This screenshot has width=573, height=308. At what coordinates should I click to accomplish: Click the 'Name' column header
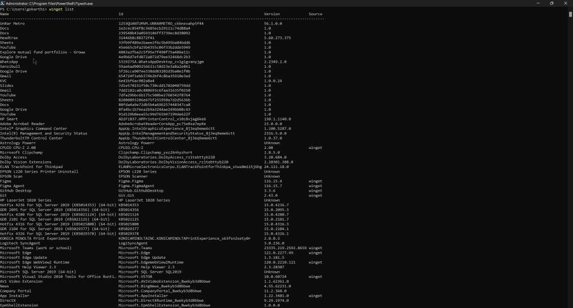click(4, 14)
